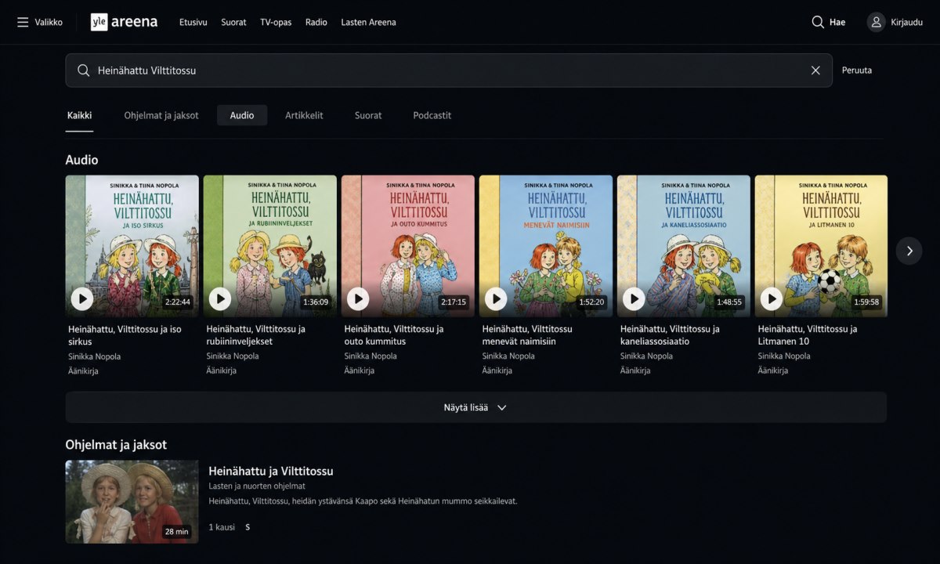Open title link Heinähattu, Vilttitossu ja Litmanen 10
This screenshot has width=940, height=564.
(x=808, y=335)
